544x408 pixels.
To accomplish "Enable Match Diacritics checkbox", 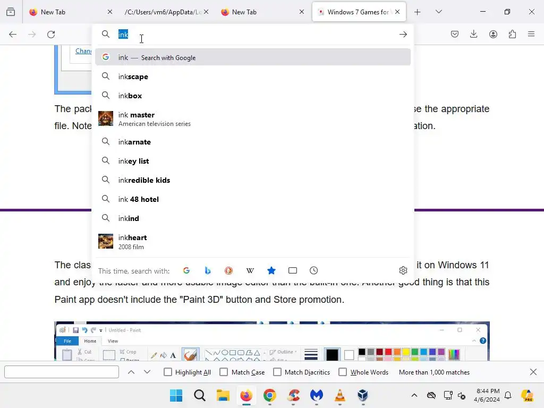I will click(277, 372).
